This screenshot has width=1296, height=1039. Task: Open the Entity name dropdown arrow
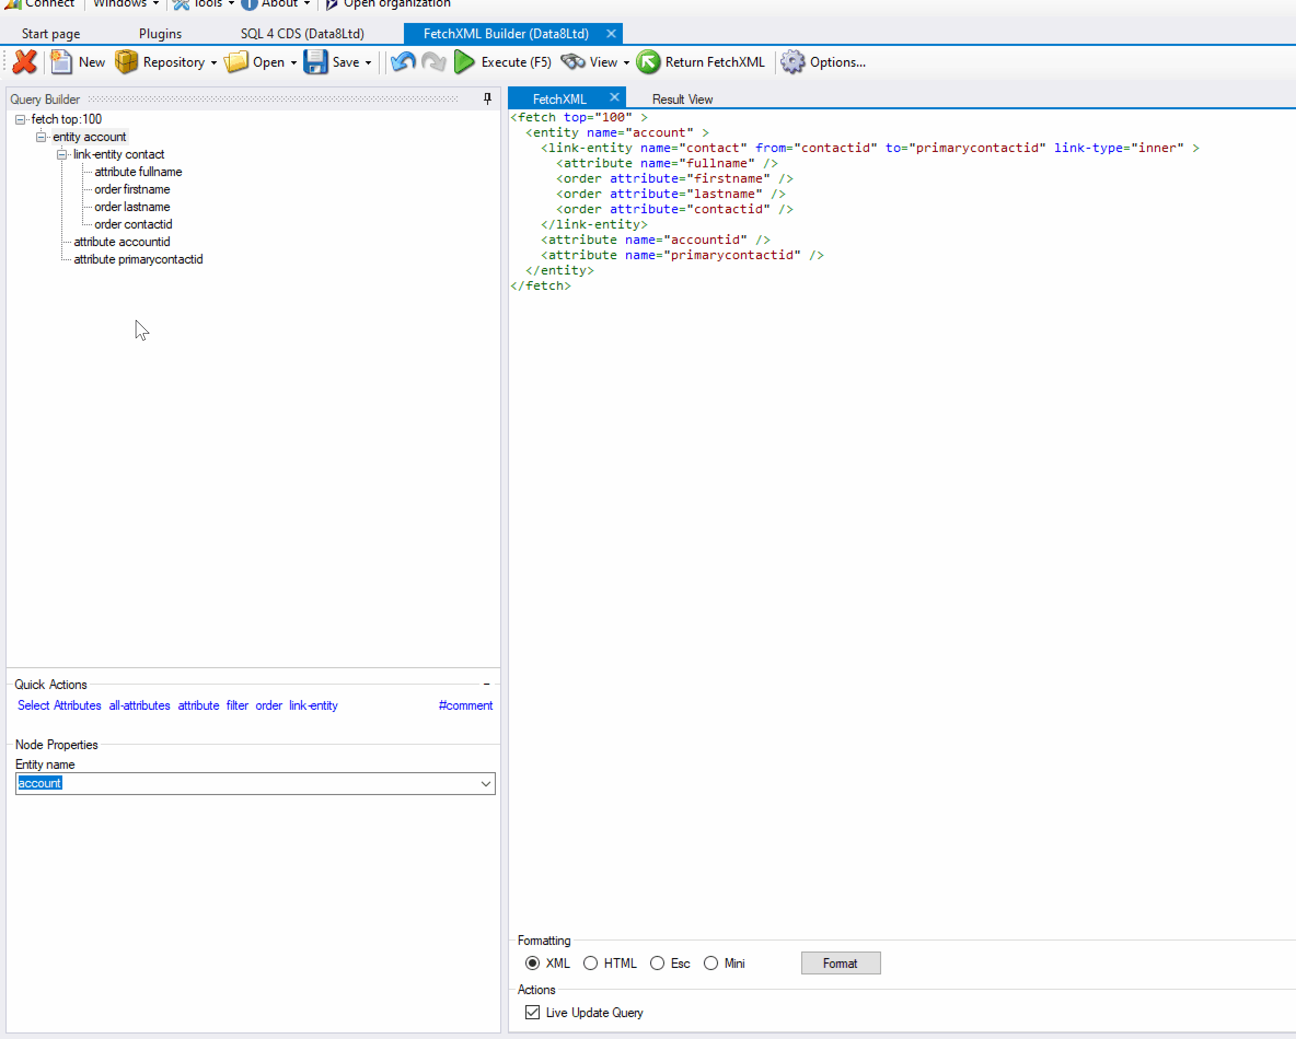click(485, 784)
